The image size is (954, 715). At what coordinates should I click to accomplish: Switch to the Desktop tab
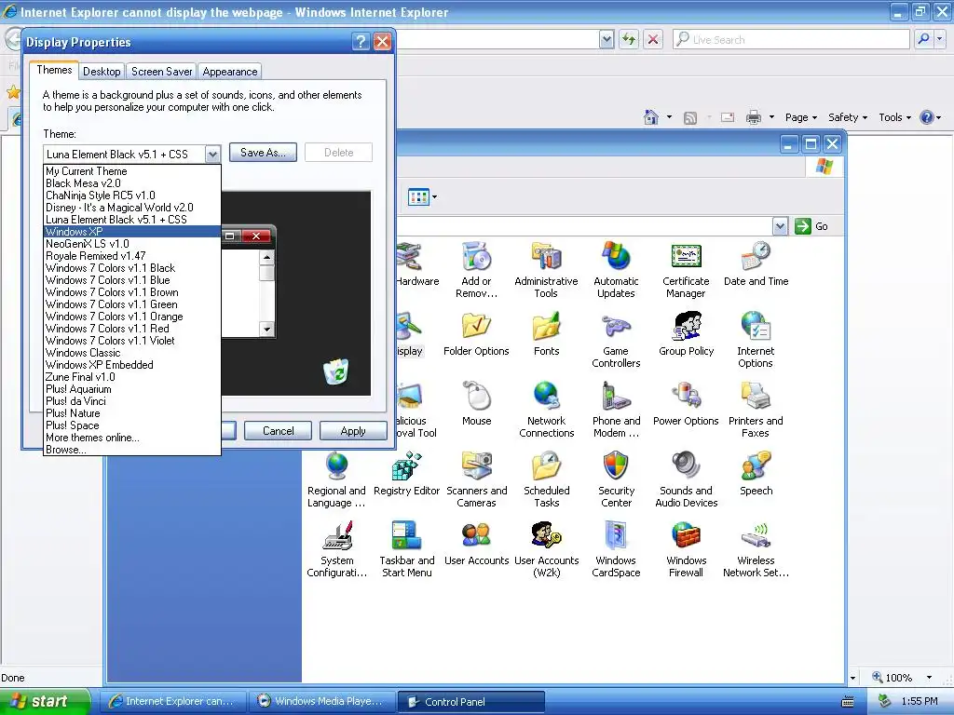click(x=102, y=71)
